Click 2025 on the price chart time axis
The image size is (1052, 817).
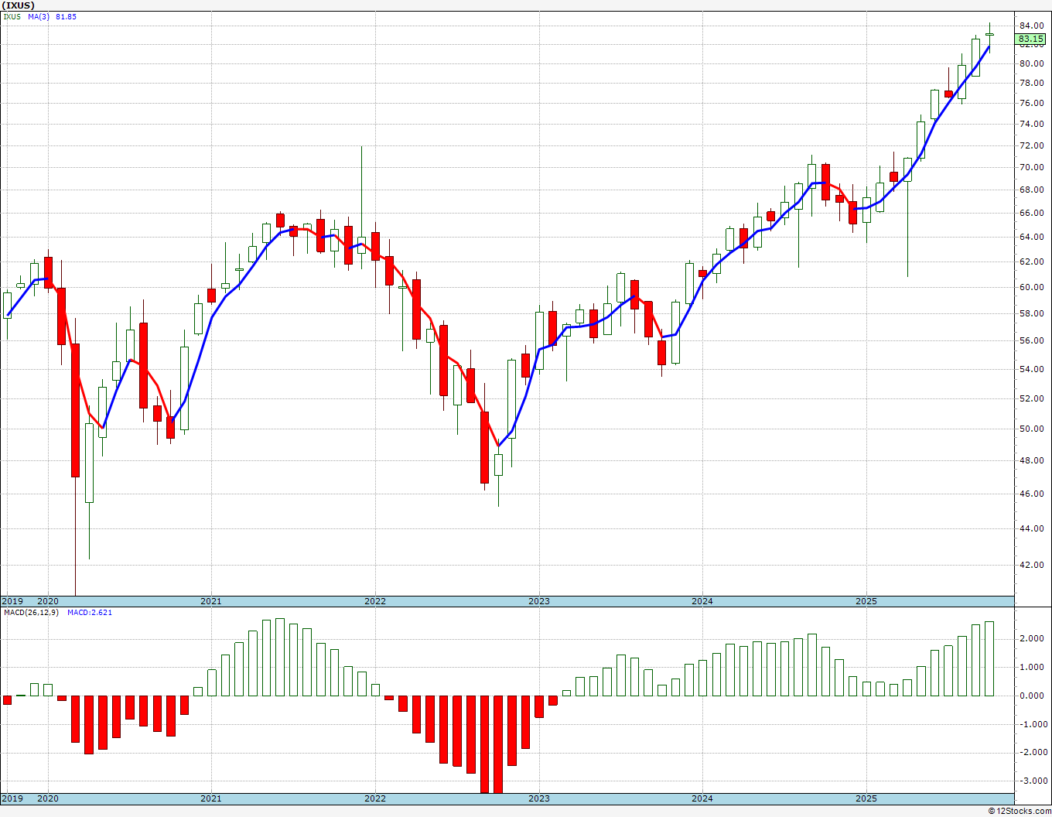pos(866,601)
